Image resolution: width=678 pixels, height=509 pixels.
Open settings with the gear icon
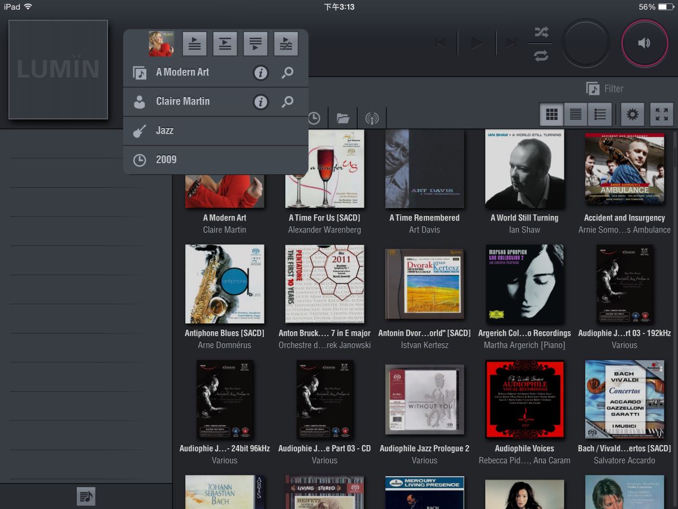coord(633,115)
